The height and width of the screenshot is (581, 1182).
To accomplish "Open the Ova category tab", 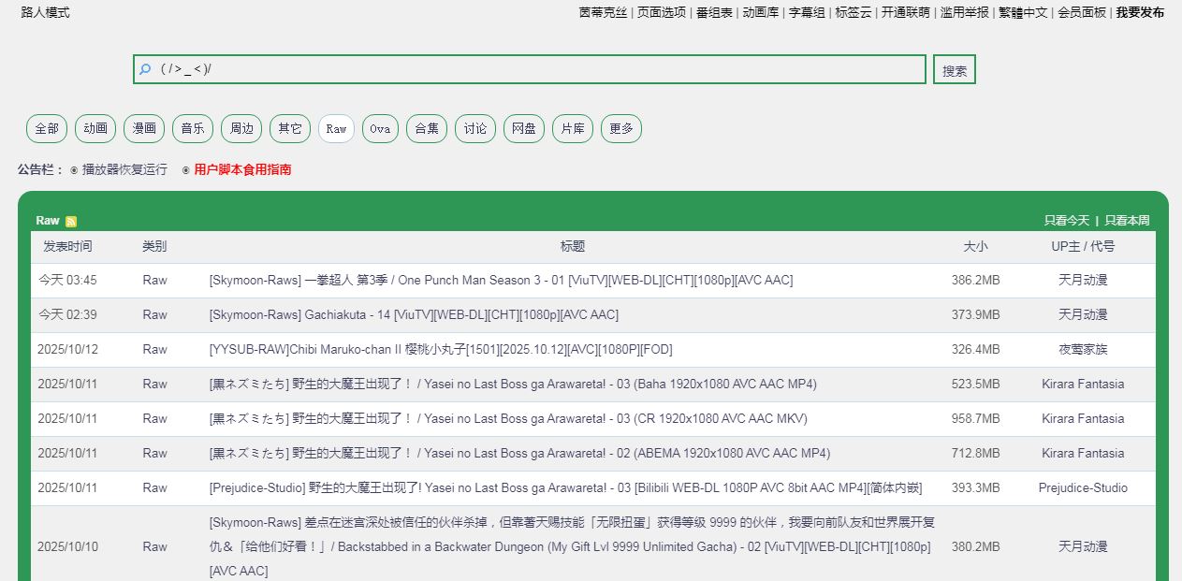I will [x=380, y=129].
